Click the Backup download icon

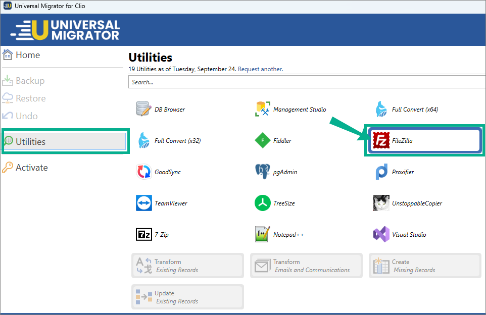(x=8, y=80)
